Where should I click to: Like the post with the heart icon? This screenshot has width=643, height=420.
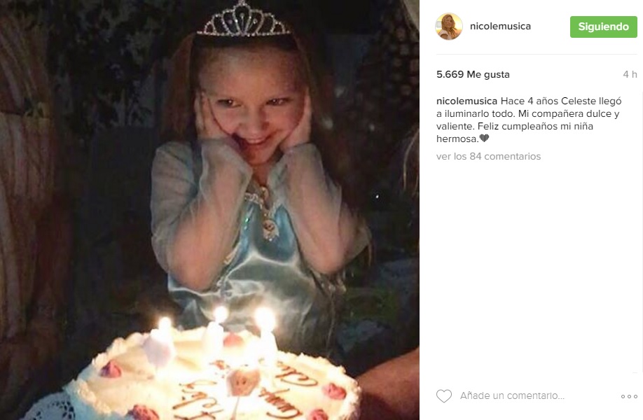click(x=444, y=396)
